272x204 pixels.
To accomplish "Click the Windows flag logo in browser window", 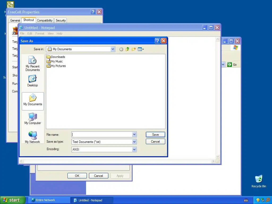I will (x=235, y=47).
